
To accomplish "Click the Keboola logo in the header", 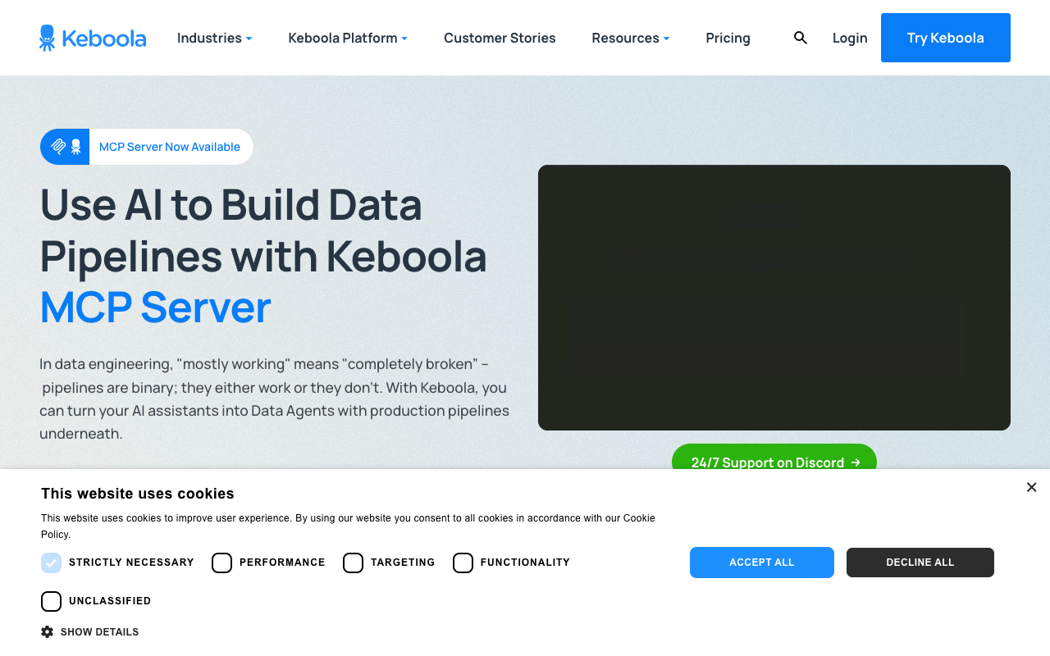I will pos(93,38).
